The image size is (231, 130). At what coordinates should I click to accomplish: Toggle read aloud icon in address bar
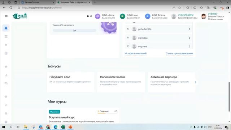[174, 8]
